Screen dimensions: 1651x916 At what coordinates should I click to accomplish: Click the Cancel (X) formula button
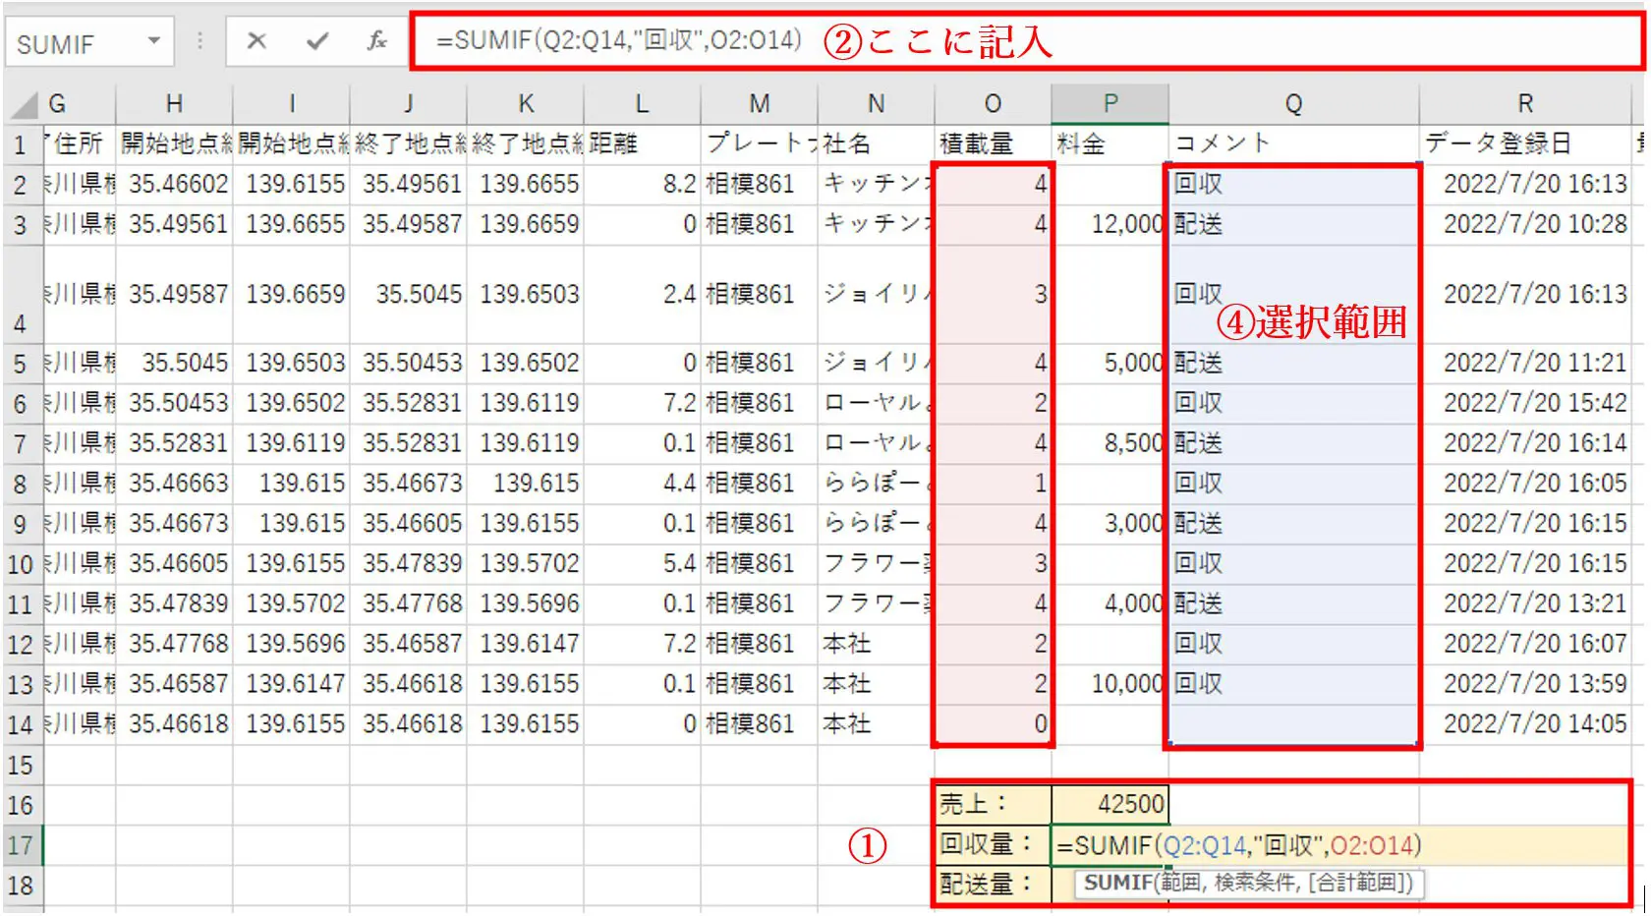256,41
